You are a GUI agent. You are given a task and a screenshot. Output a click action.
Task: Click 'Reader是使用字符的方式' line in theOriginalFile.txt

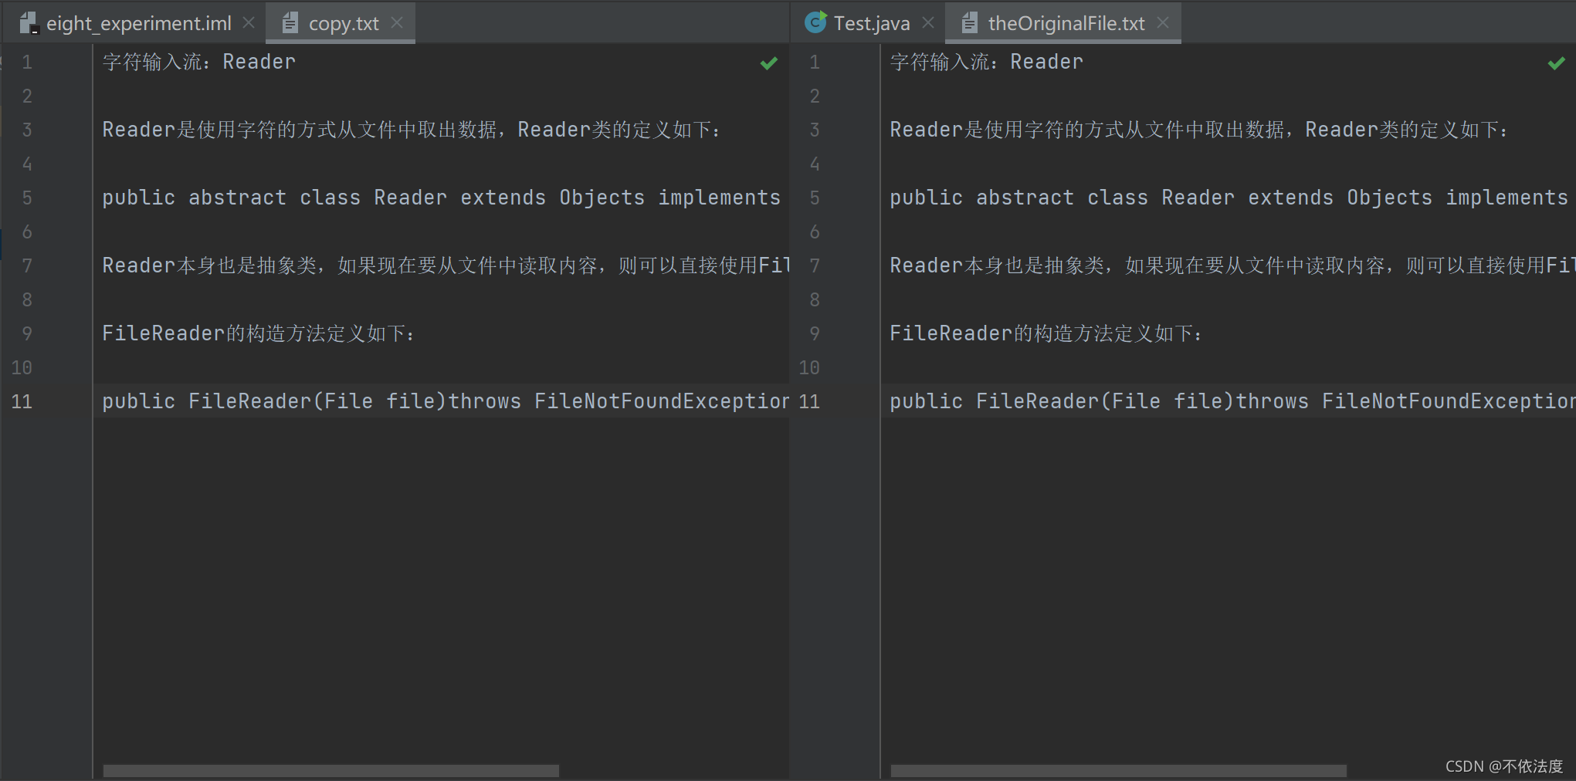point(1198,130)
